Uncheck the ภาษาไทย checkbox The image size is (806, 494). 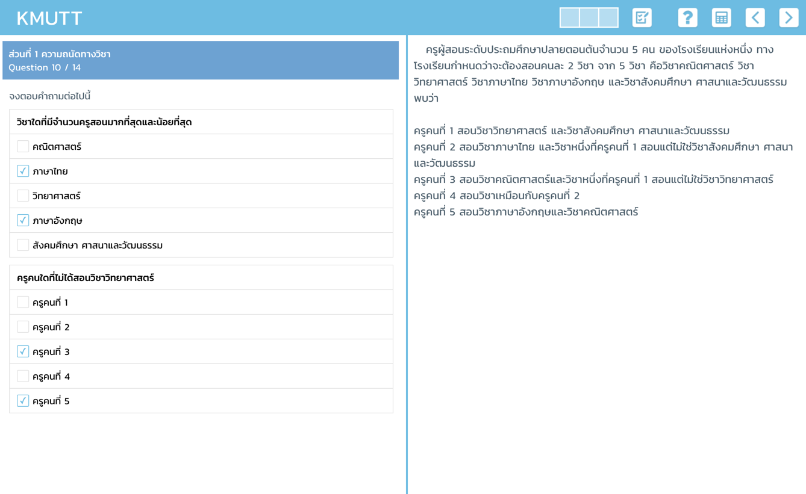[x=23, y=171]
